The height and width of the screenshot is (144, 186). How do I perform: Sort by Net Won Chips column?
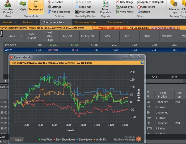click(x=50, y=36)
